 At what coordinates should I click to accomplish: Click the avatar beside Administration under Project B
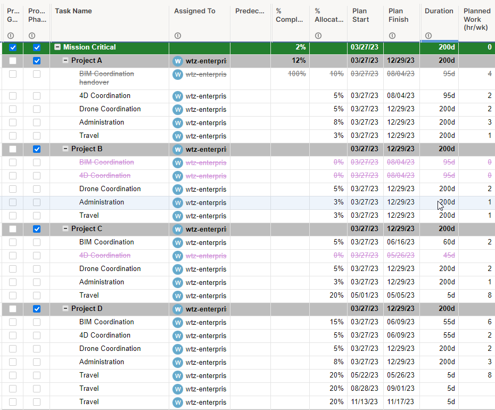[178, 202]
